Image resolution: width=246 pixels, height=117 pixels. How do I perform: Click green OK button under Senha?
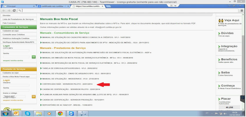(34, 57)
